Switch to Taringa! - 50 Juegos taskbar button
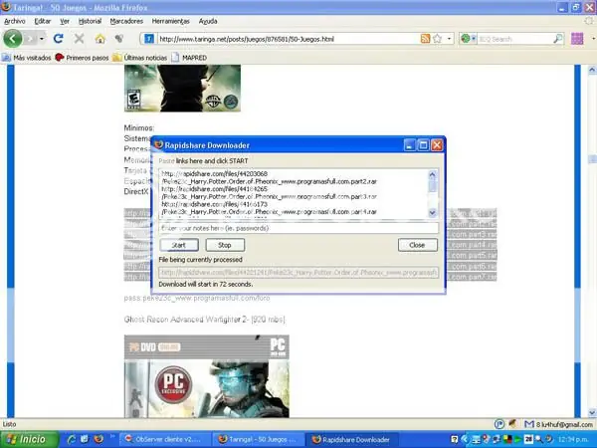The height and width of the screenshot is (448, 597). tap(259, 439)
